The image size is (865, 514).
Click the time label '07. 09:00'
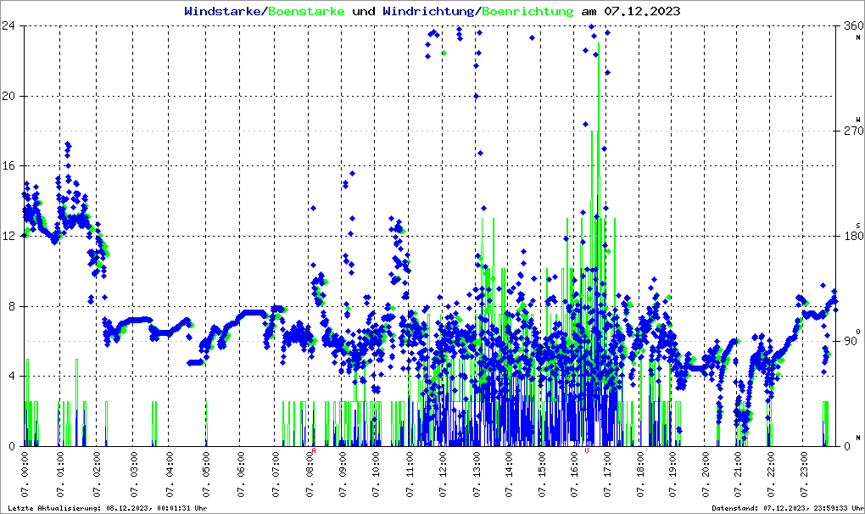click(x=342, y=474)
